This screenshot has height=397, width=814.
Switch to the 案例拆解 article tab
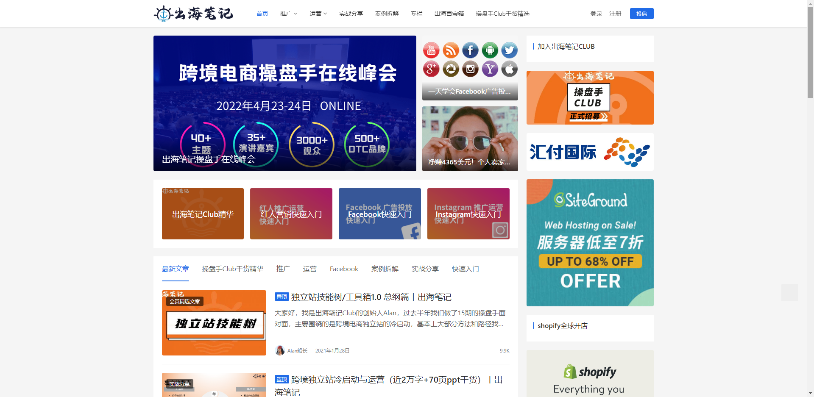pos(385,269)
